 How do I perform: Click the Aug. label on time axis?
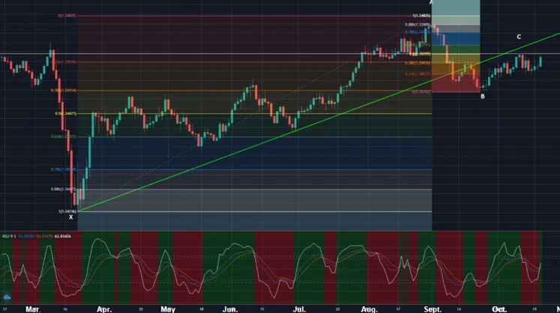[370, 309]
